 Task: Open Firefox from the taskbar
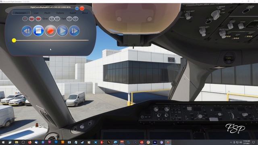coord(30,142)
